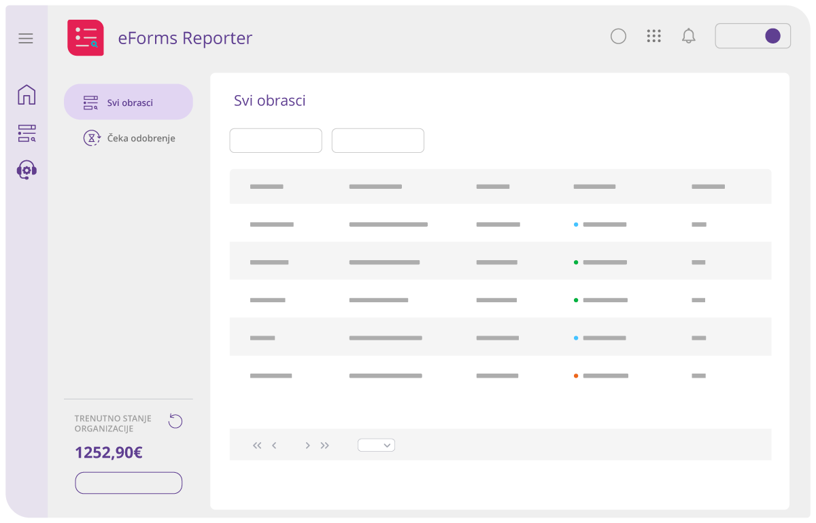
Task: Click the support headset icon in the sidebar
Action: pos(26,170)
